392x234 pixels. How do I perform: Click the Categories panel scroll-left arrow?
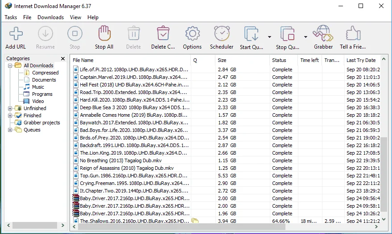8,225
